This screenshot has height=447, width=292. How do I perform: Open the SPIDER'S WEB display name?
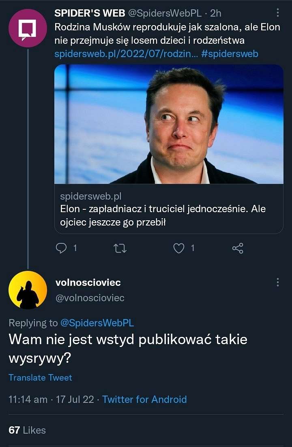click(x=90, y=13)
